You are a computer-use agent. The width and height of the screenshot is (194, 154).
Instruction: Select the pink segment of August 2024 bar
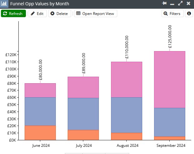(127, 80)
